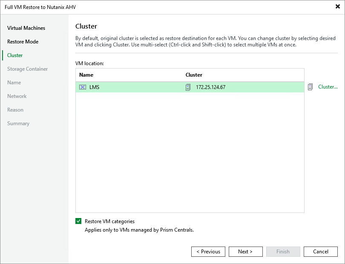Click Previous to go back a step
345x264 pixels.
(x=208, y=251)
